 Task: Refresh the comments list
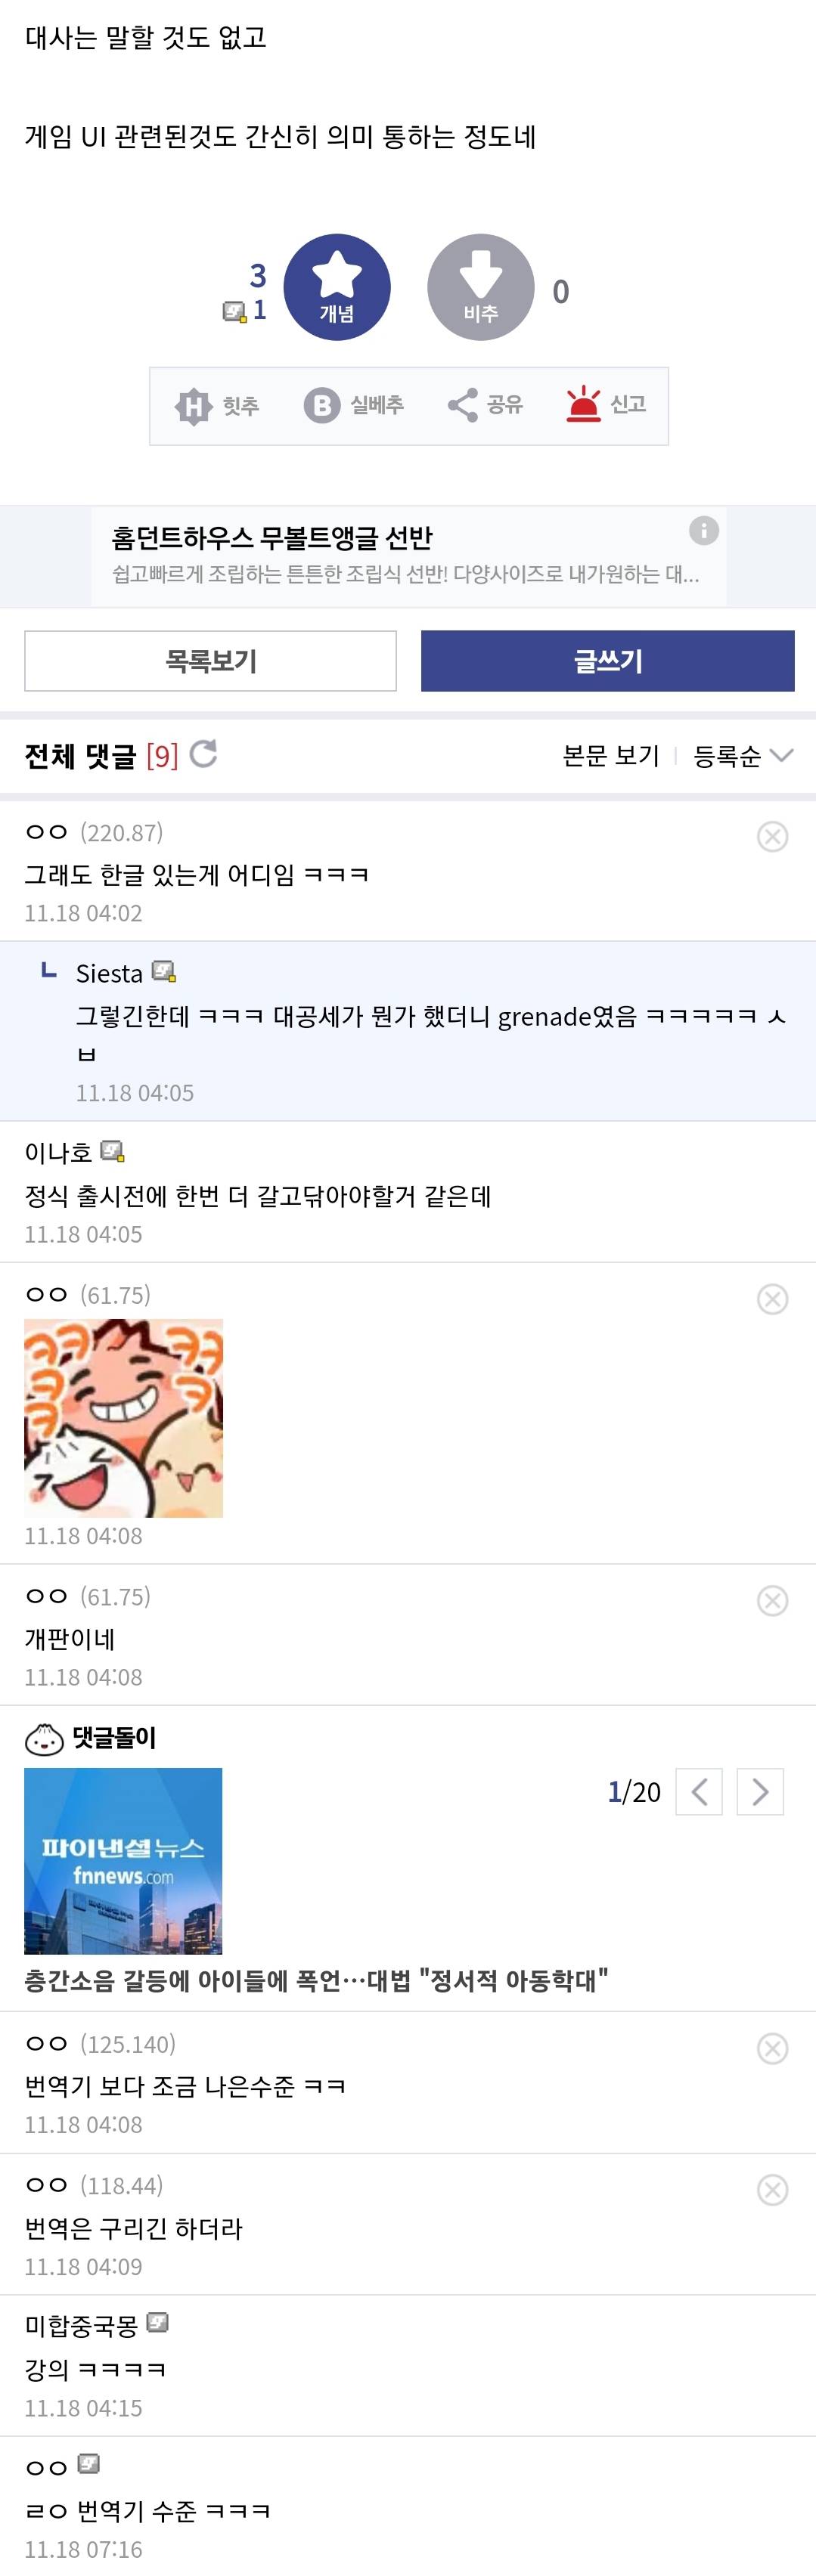pyautogui.click(x=204, y=754)
